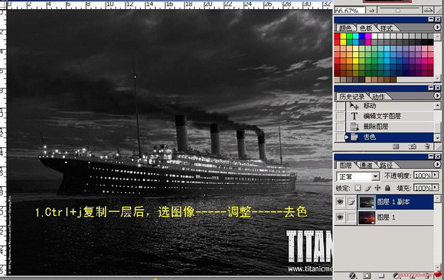
Task: Switch to the 色板 tab
Action: click(x=366, y=28)
